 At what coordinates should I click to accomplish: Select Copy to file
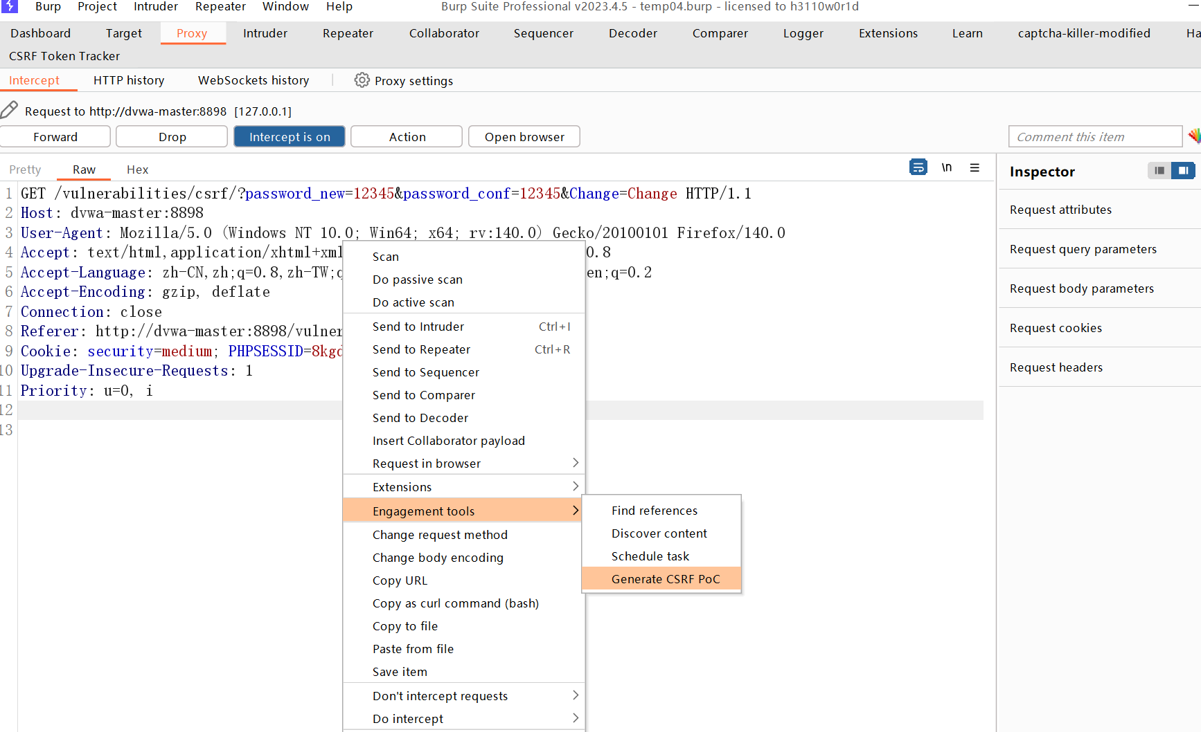464,626
